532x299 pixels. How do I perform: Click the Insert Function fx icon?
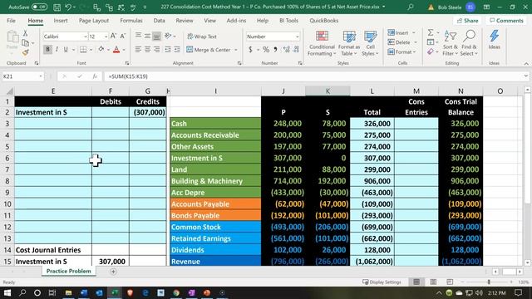[x=95, y=76]
